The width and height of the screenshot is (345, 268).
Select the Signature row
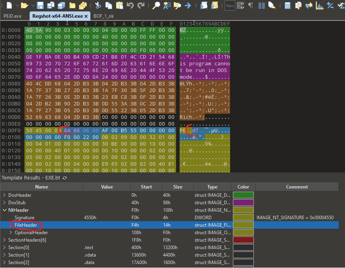(169, 218)
